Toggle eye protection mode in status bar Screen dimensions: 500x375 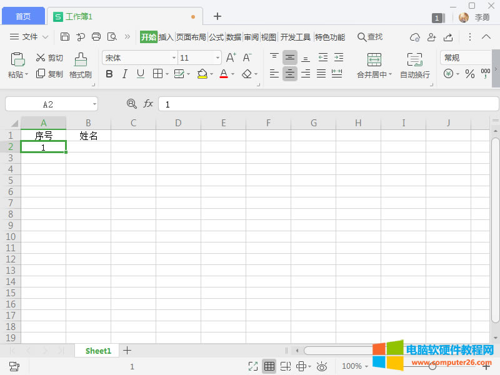coord(322,366)
